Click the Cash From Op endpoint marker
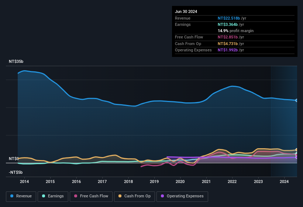303x207 pixels. point(297,150)
